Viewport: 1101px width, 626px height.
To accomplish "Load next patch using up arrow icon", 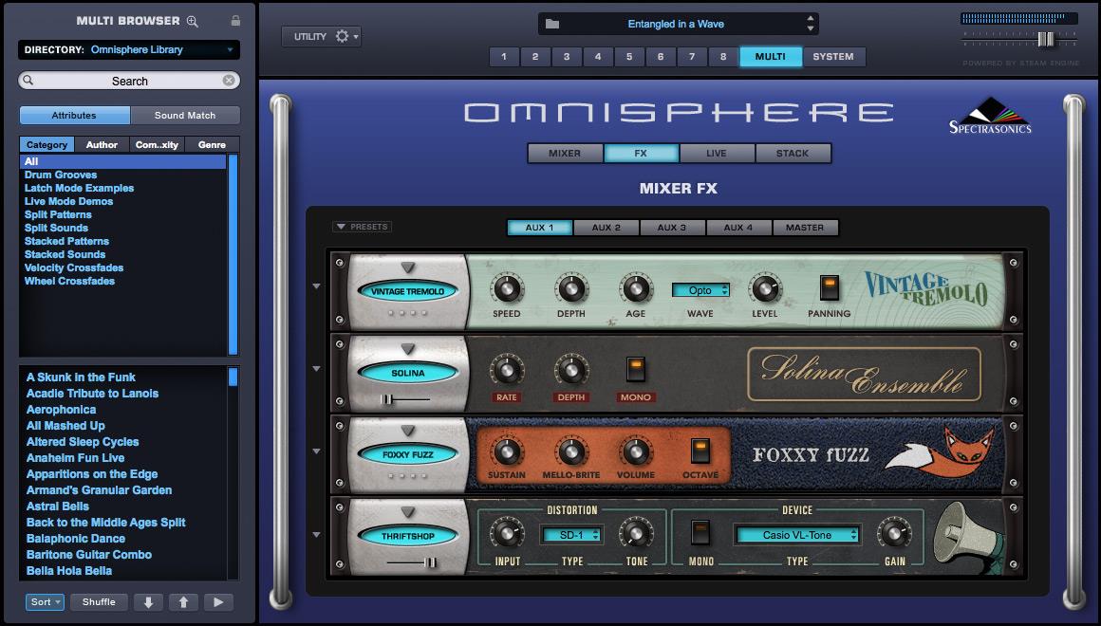I will pos(183,601).
